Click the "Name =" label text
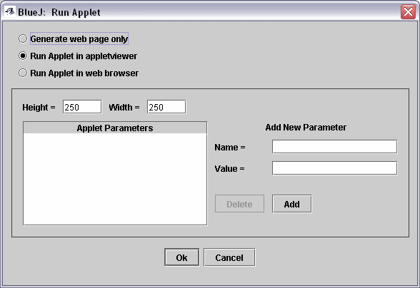The width and height of the screenshot is (420, 288). pyautogui.click(x=230, y=148)
